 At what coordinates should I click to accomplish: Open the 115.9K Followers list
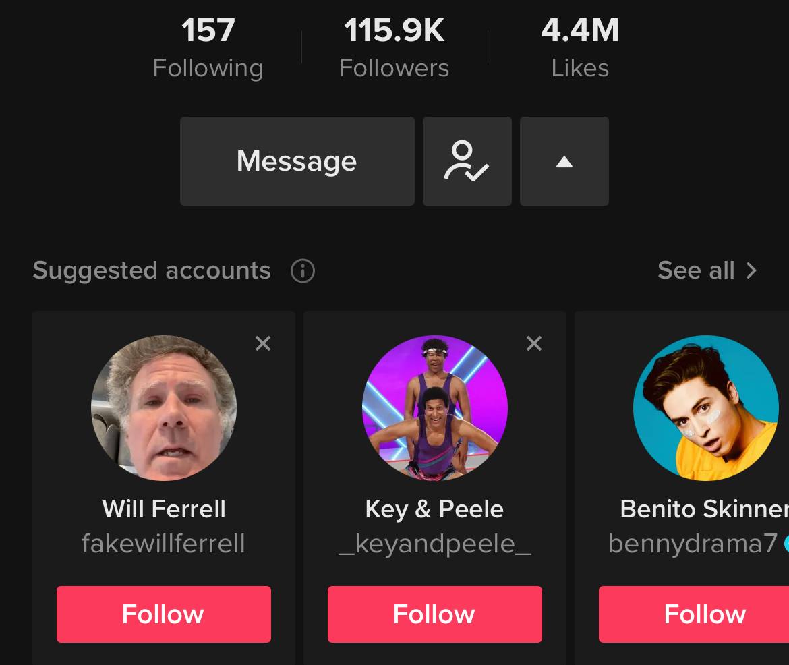[394, 46]
